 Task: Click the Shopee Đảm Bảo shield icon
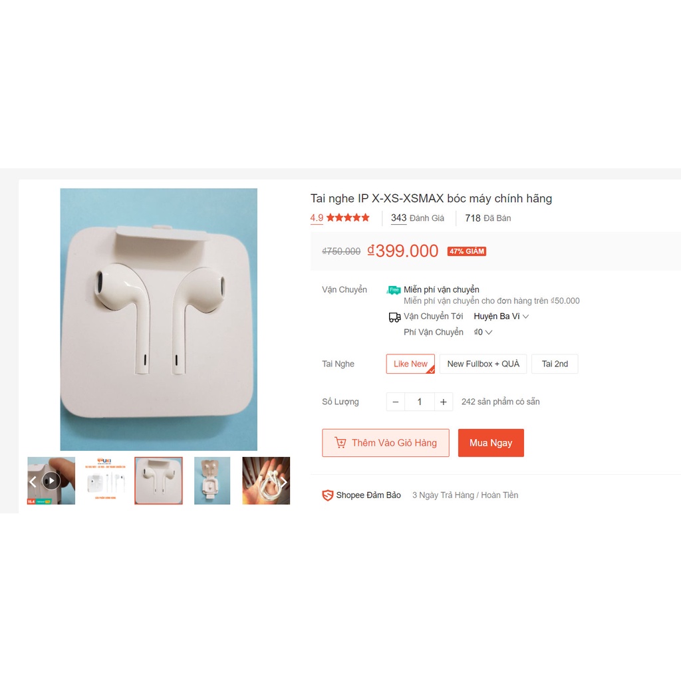pyautogui.click(x=327, y=495)
